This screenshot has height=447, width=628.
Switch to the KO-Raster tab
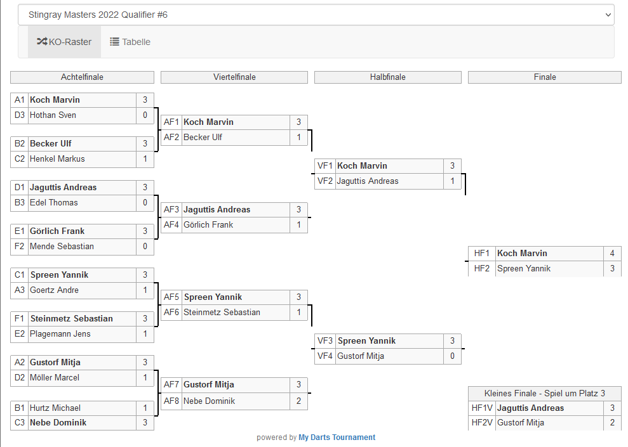(64, 42)
